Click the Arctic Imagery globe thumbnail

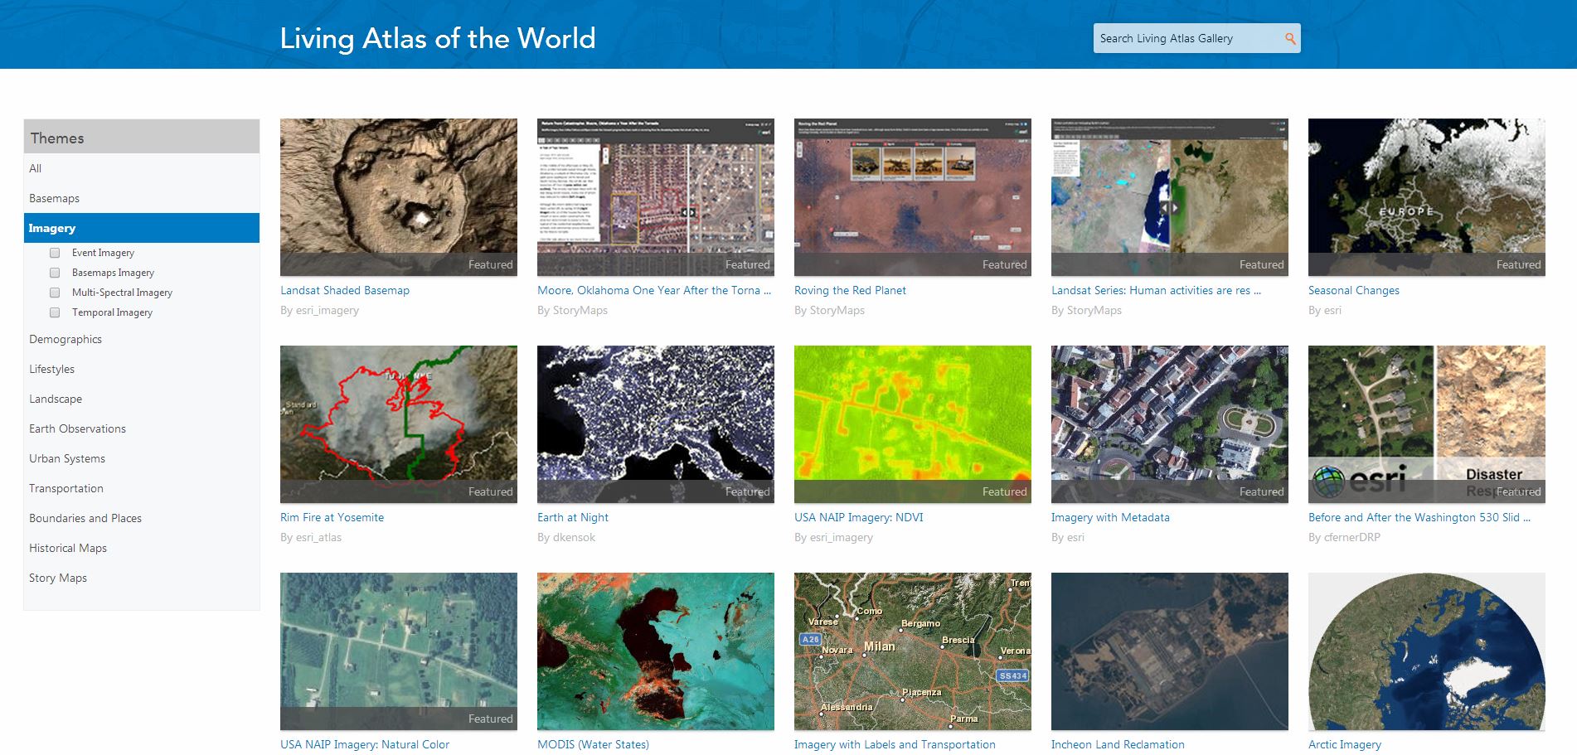pos(1427,651)
